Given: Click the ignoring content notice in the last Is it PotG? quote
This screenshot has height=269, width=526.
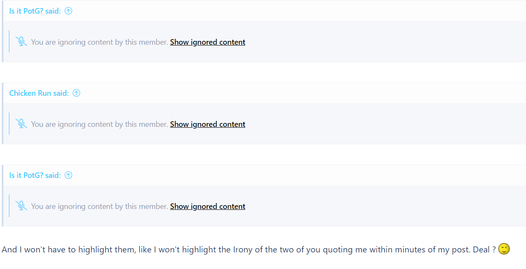Looking at the screenshot, I should click(100, 206).
